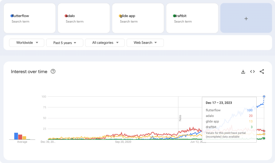This screenshot has height=163, width=275.
Task: Select the adalo search term card
Action: coord(84,18)
